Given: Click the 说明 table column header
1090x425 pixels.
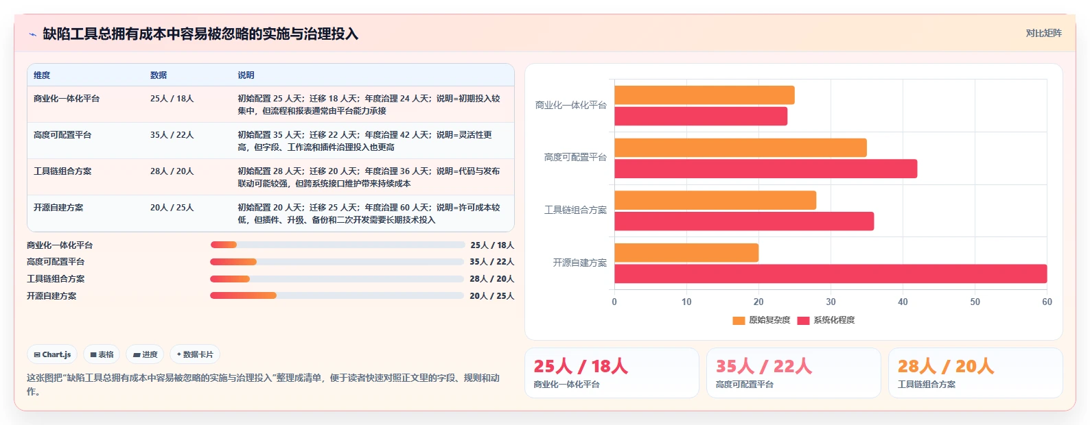Looking at the screenshot, I should (x=246, y=75).
